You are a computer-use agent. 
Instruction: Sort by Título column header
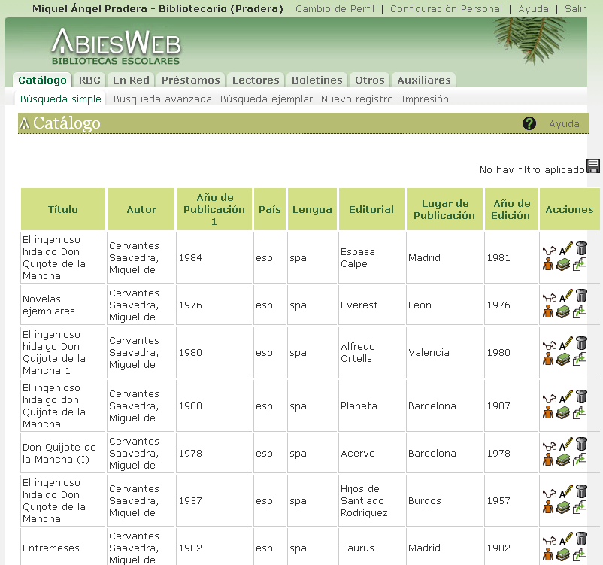62,209
